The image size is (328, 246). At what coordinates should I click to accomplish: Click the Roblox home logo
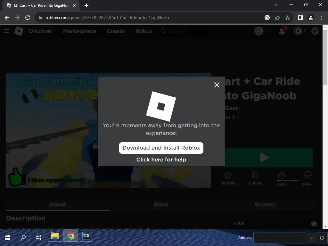coord(19,31)
